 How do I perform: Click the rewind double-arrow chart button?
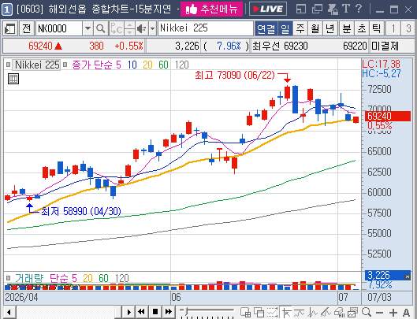coord(141,312)
